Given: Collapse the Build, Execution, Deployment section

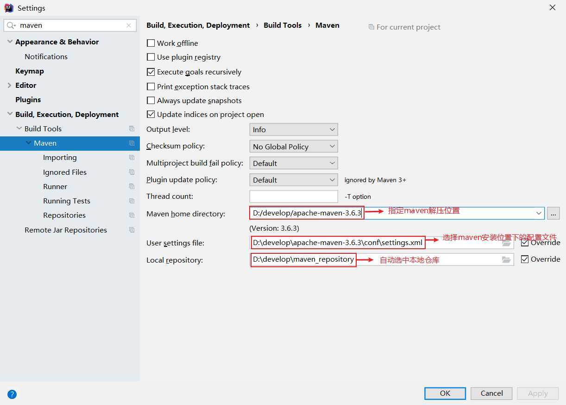Looking at the screenshot, I should [10, 114].
